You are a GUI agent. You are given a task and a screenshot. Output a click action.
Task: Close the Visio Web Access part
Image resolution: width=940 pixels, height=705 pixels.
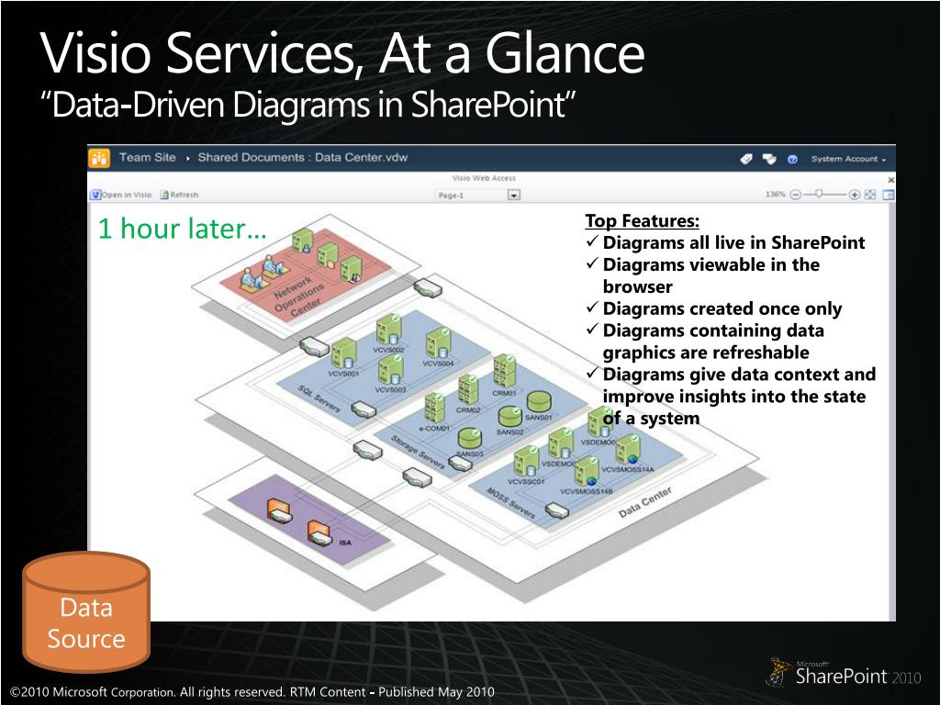click(890, 180)
